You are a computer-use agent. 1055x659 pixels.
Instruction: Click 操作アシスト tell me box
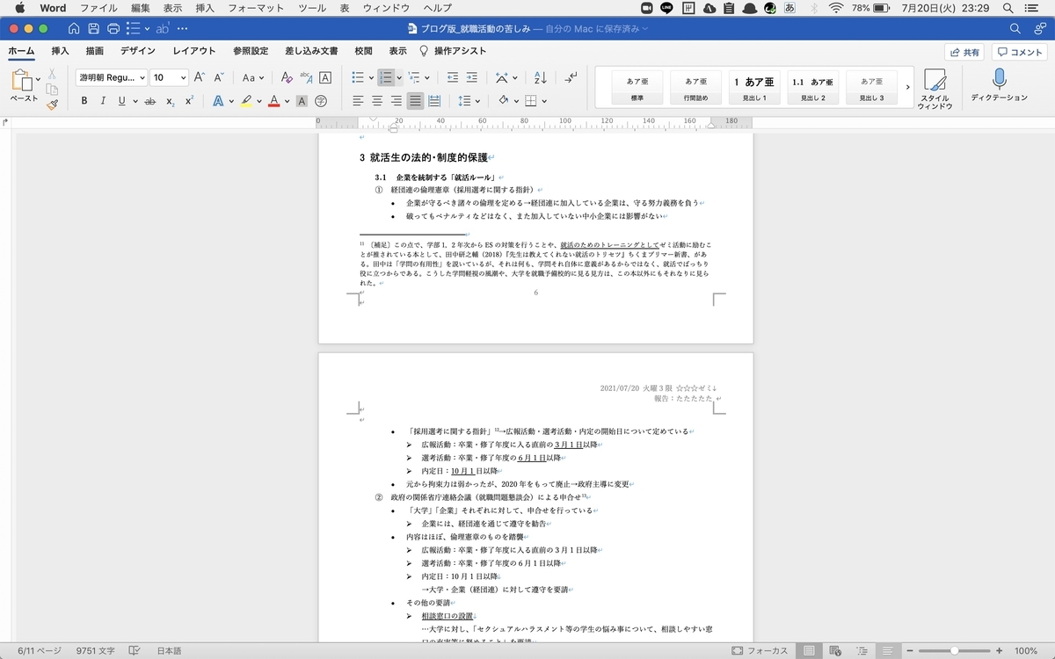(x=452, y=52)
